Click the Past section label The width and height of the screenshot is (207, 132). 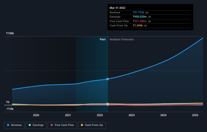point(103,40)
